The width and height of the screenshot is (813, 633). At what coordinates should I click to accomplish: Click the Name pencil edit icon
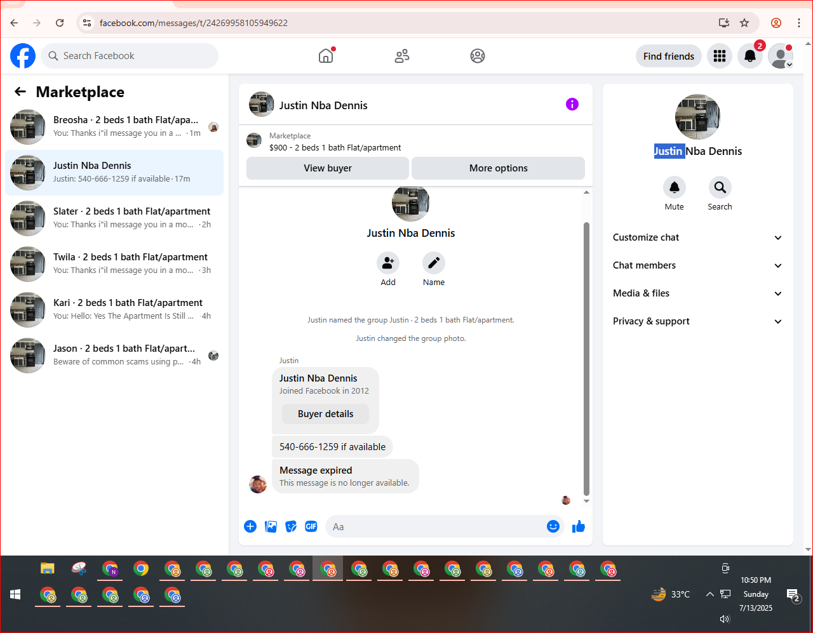coord(434,263)
